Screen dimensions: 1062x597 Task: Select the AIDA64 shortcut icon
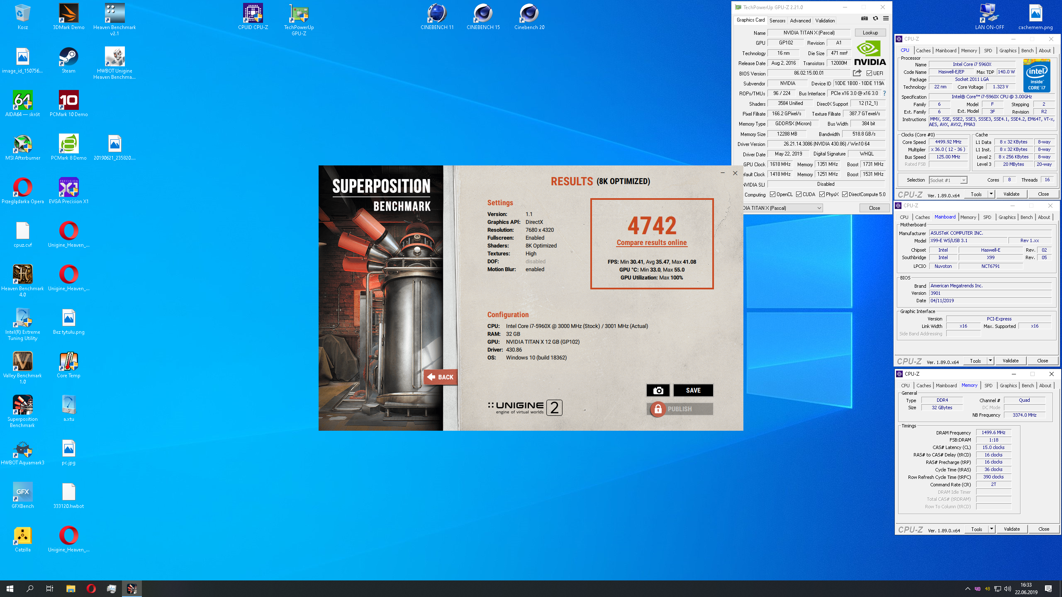pyautogui.click(x=23, y=104)
